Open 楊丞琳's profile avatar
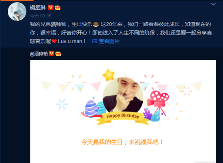The width and height of the screenshot is (223, 163). (x=17, y=12)
